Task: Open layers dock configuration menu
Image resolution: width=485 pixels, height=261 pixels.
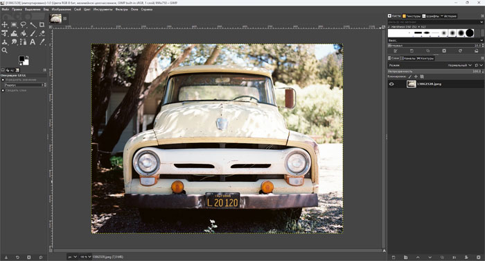Action: coord(482,58)
